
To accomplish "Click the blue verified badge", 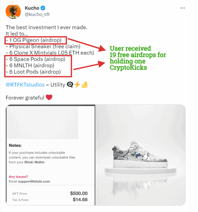I will click(x=43, y=8).
